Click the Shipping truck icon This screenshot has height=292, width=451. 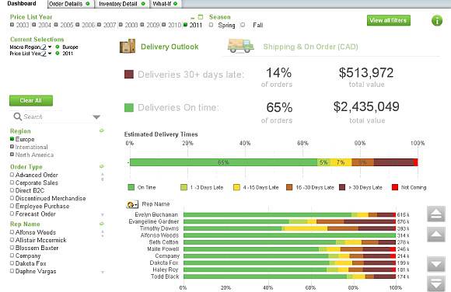241,46
